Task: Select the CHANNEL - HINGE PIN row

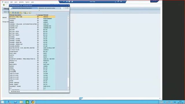Action: coord(32,42)
